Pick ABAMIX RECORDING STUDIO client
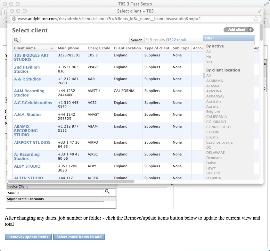Viewport: 270px width, 251px height. click(x=26, y=131)
